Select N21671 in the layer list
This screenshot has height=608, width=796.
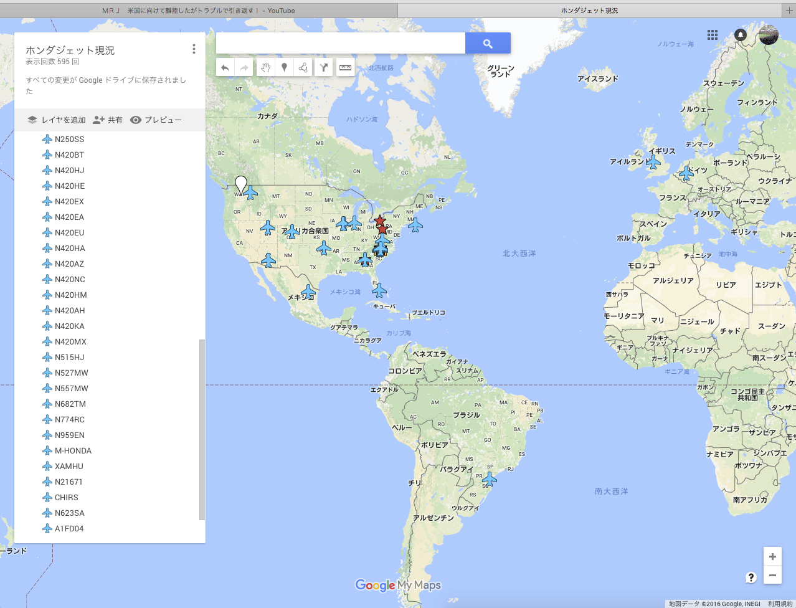tap(69, 482)
